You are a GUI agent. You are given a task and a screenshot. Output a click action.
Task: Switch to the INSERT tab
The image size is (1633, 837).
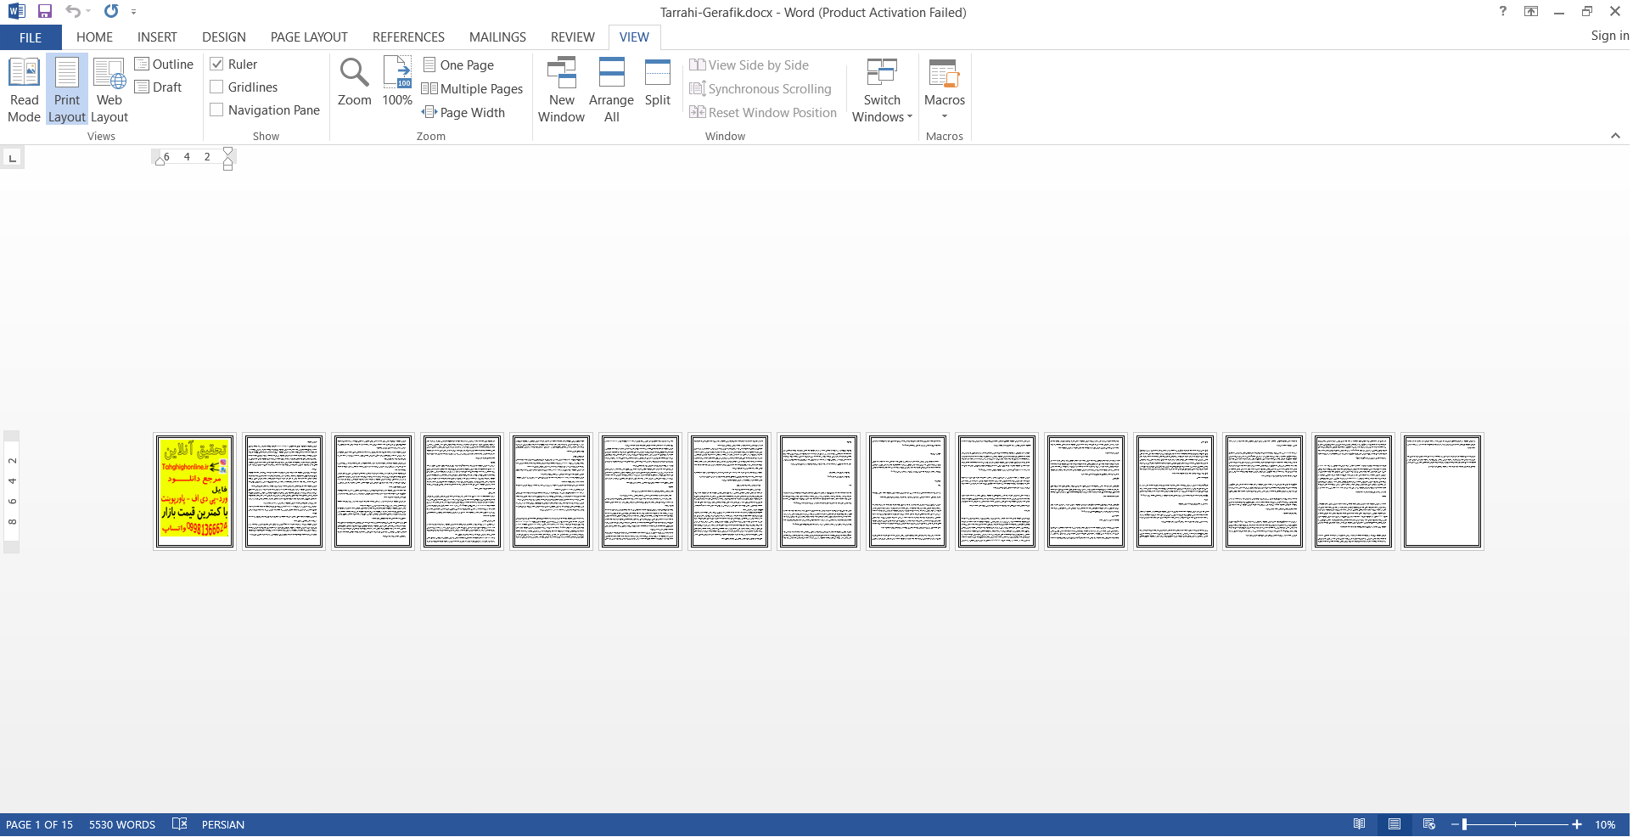[157, 37]
